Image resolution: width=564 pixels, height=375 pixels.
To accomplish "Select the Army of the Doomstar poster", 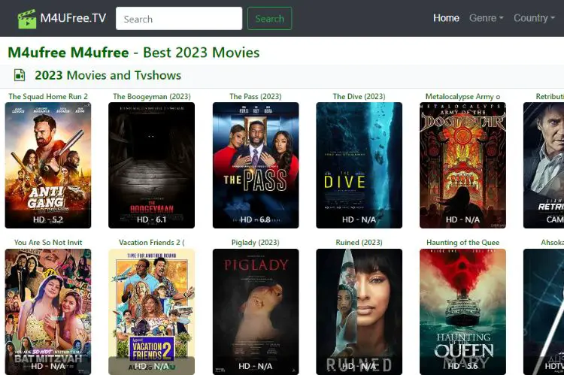I will (462, 165).
